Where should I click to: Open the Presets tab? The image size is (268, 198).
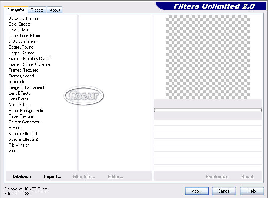coord(37,10)
